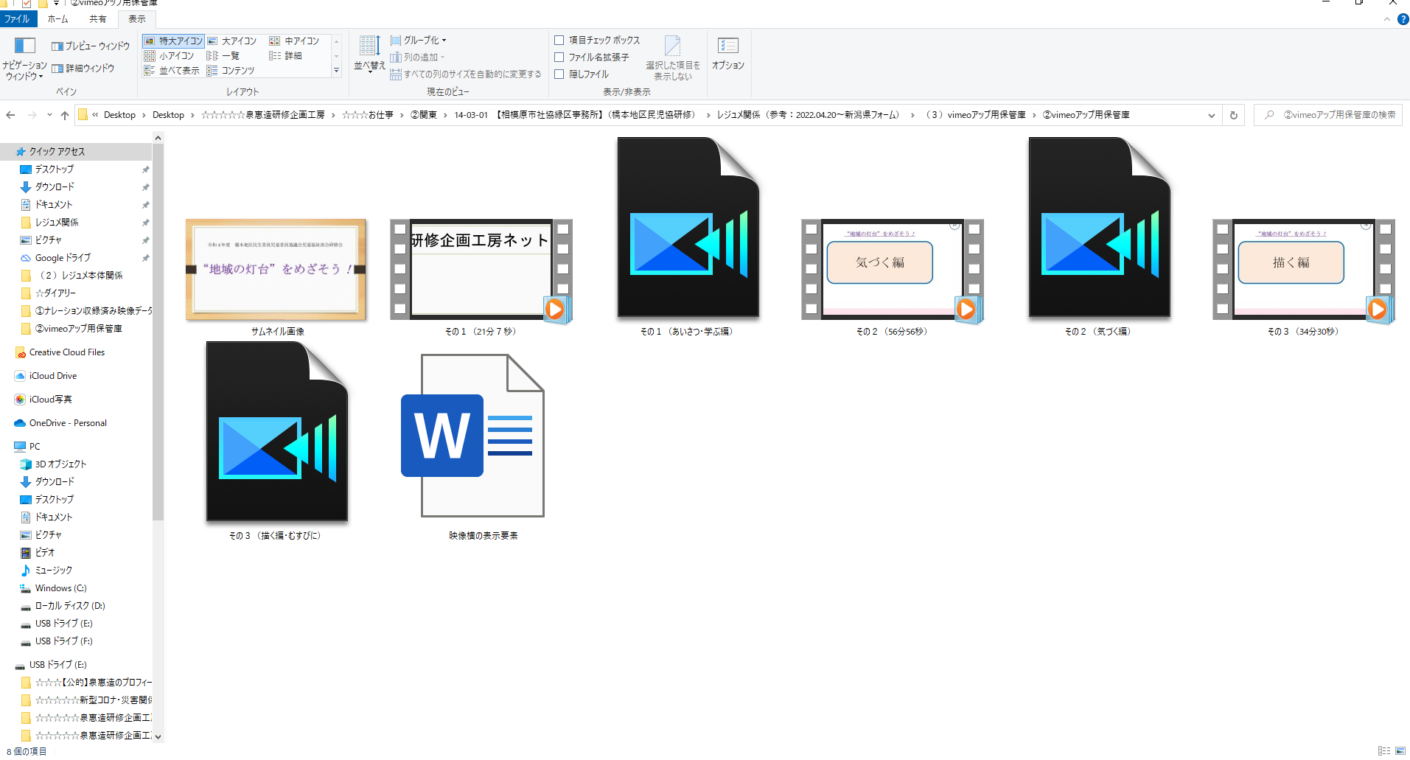The width and height of the screenshot is (1410, 760).
Task: Click Size all columns to fit
Action: pos(466,74)
